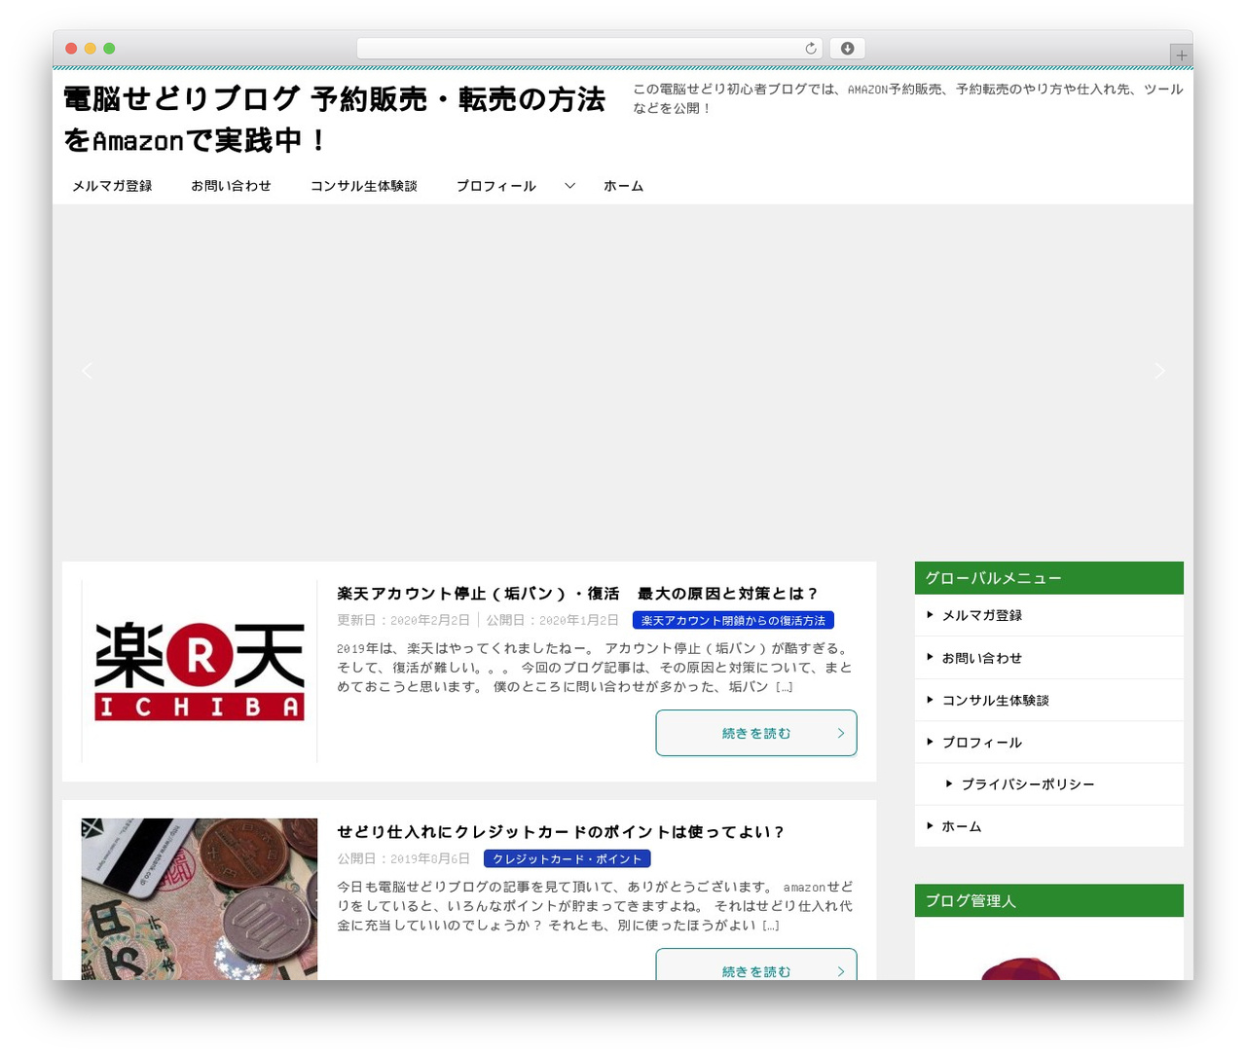Click 続きを読む for Rakuten account article
This screenshot has height=1055, width=1246.
coord(756,733)
